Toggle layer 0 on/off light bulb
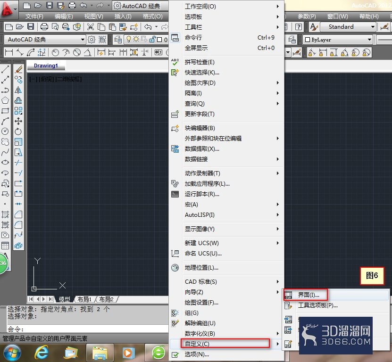Screen dimensions: 392x362 [x=128, y=39]
